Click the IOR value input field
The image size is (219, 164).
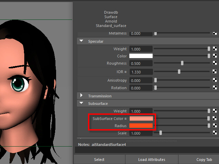click(141, 72)
